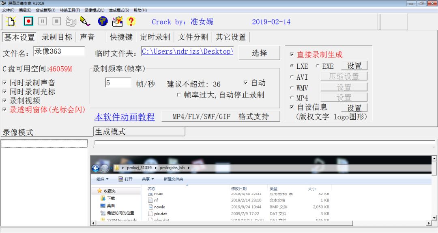Open the 录像模式(L) menu
The height and width of the screenshot is (233, 438).
pyautogui.click(x=94, y=10)
